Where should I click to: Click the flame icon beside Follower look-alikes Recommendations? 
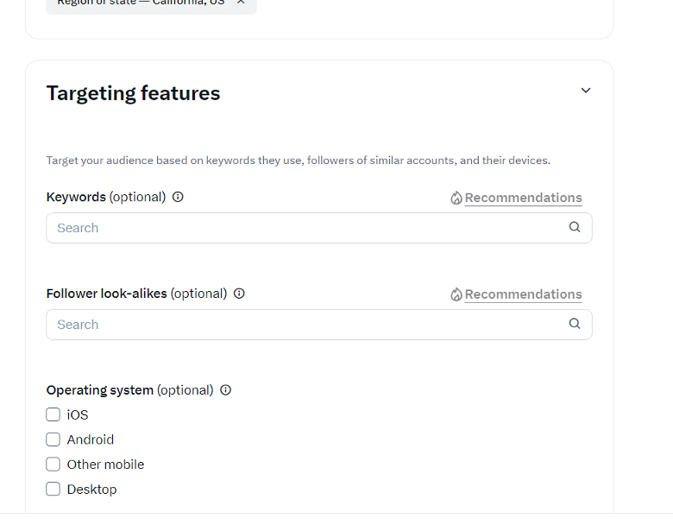[x=456, y=294]
